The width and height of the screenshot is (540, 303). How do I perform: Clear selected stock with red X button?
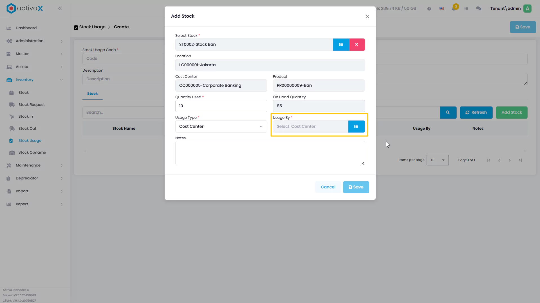pos(357,45)
